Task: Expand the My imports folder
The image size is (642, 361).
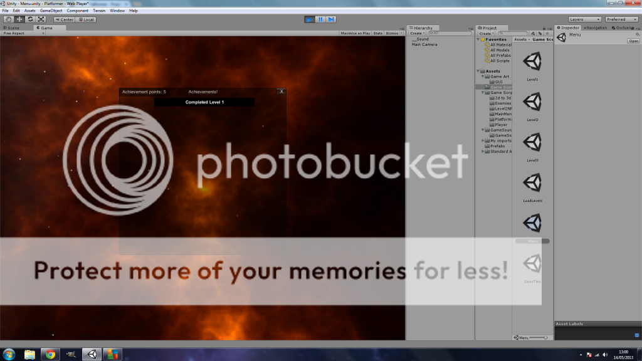Action: [x=483, y=140]
